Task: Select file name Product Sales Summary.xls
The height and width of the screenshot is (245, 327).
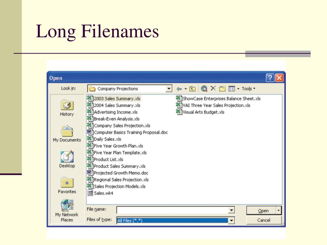Action: (119, 166)
